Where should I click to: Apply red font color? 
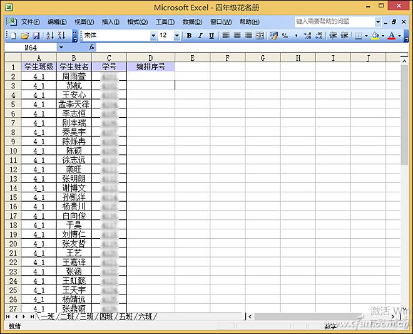pyautogui.click(x=392, y=36)
